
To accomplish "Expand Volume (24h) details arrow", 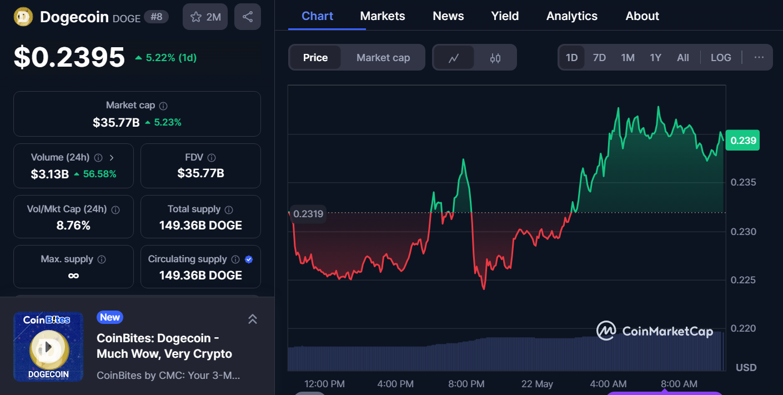I will pos(112,158).
